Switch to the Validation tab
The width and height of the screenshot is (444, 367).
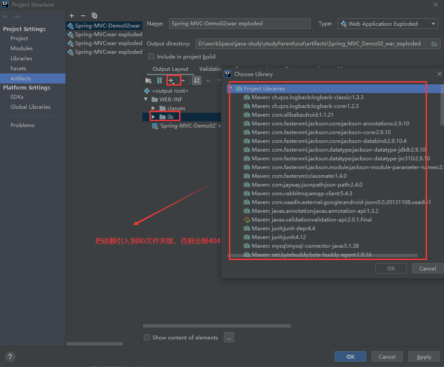(x=210, y=69)
